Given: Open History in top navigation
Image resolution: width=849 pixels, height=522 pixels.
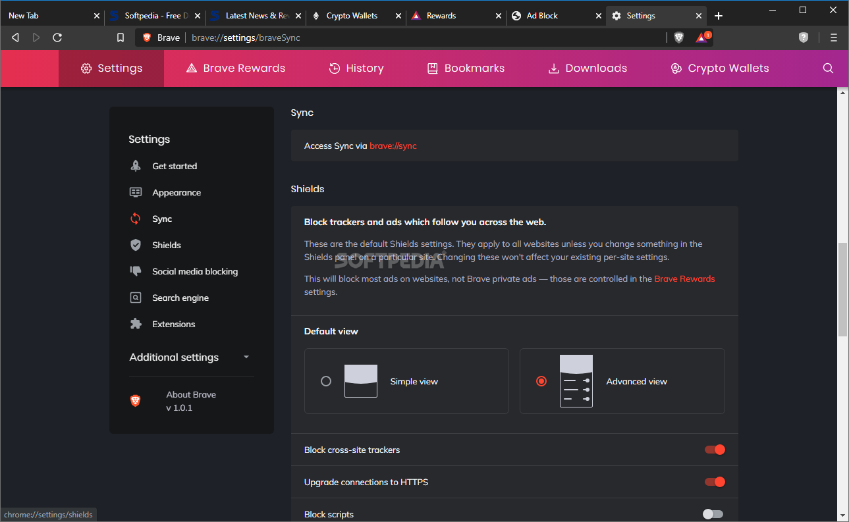Looking at the screenshot, I should pos(356,68).
